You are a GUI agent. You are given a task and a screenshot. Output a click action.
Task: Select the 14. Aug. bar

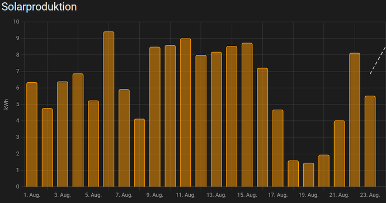(232, 116)
